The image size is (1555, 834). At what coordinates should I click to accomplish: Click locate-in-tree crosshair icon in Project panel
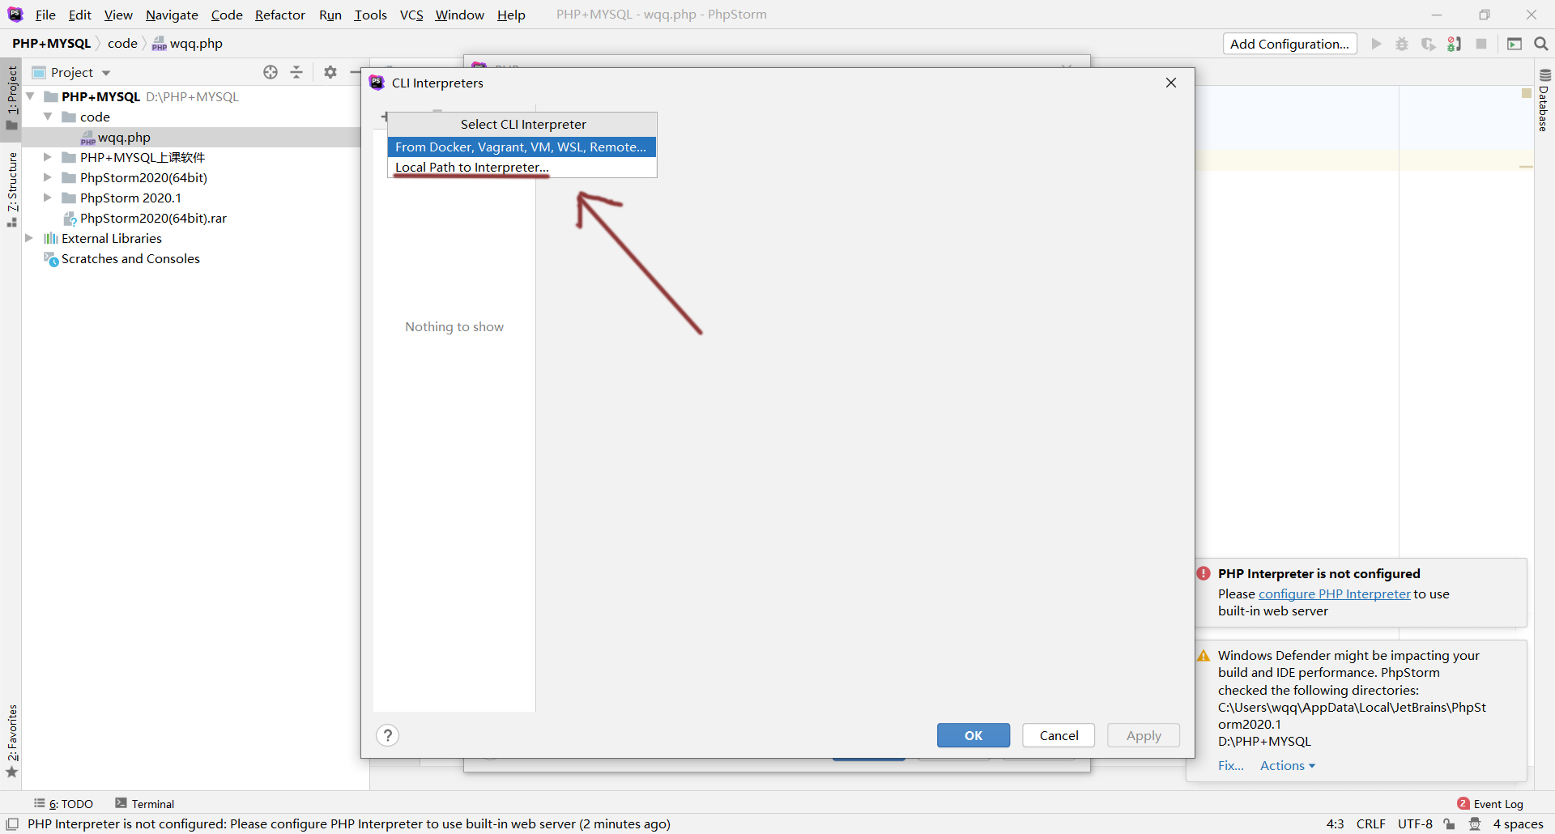coord(271,72)
